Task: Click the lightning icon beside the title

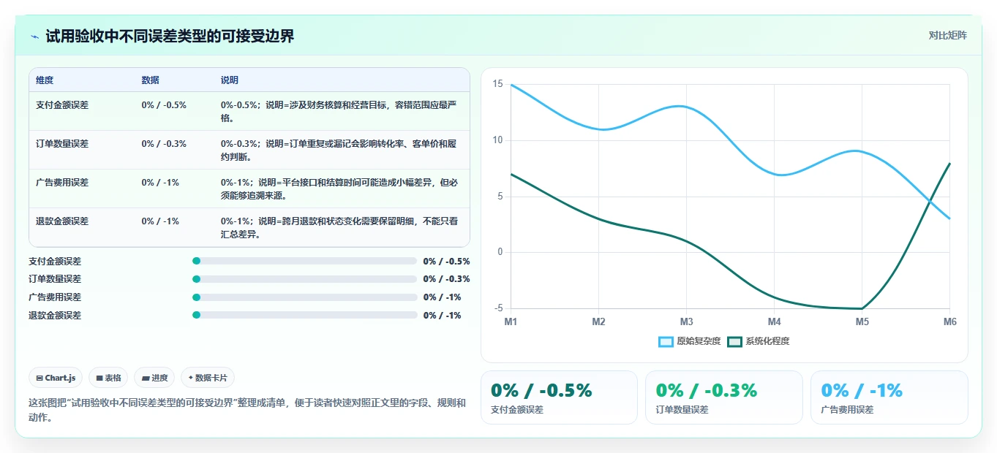Action: pos(35,37)
